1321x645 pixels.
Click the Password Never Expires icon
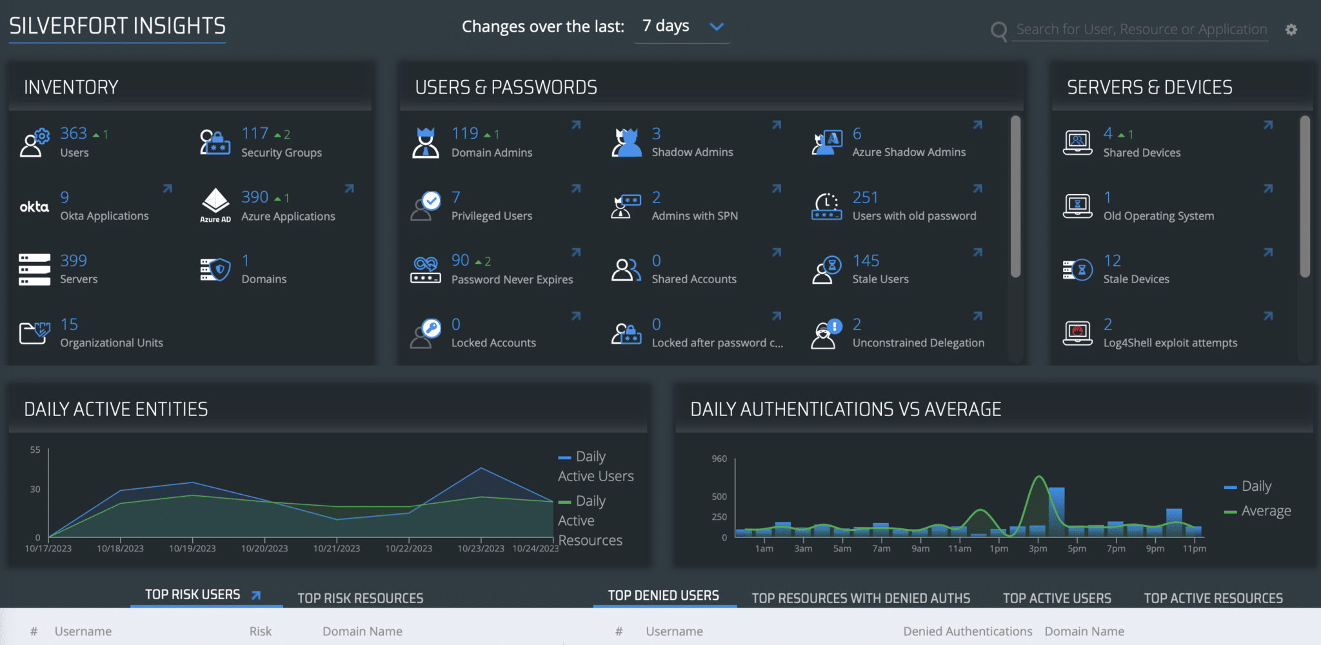426,270
